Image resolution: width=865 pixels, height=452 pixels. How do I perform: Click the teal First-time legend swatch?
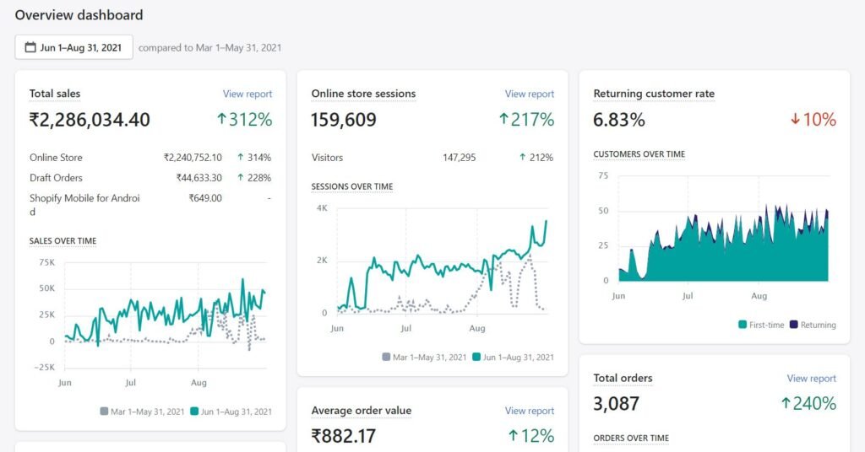pyautogui.click(x=743, y=325)
